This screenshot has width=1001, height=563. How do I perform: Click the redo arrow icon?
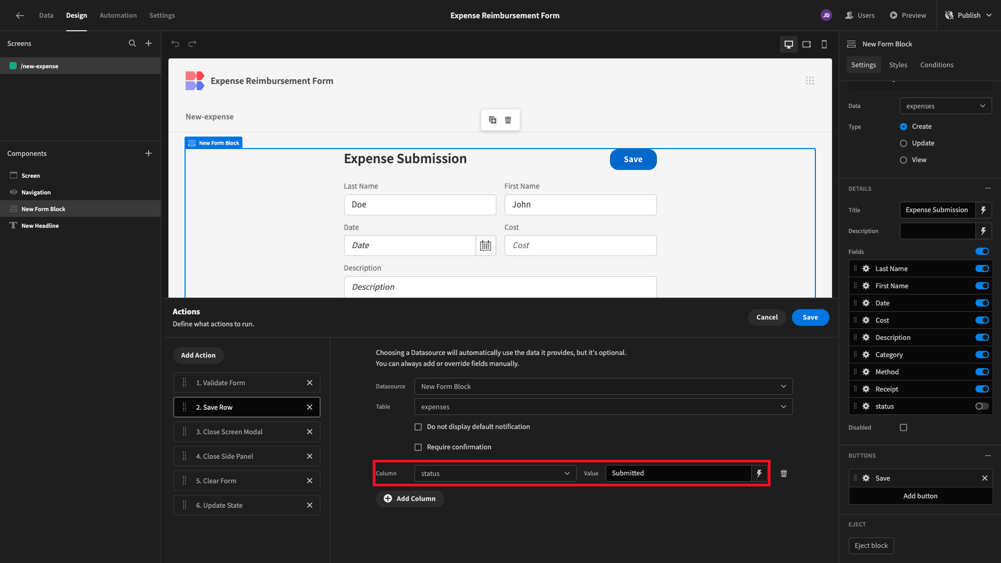(192, 44)
